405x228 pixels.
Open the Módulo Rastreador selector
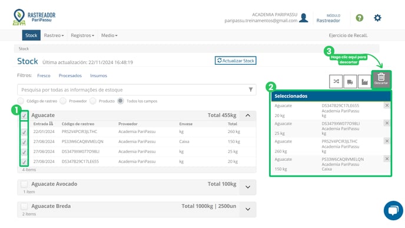click(328, 18)
